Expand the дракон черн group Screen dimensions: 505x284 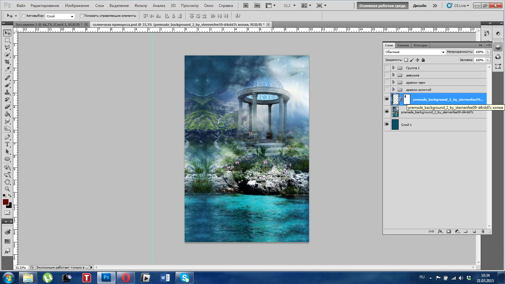[x=393, y=82]
